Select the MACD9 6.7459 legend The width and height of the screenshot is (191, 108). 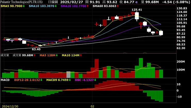coord(59,80)
